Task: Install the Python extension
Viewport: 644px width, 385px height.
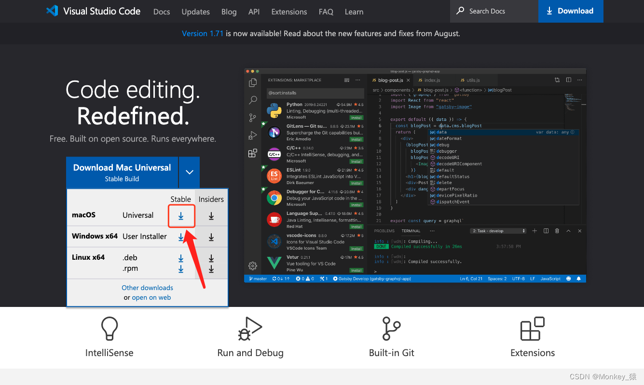Action: [356, 117]
